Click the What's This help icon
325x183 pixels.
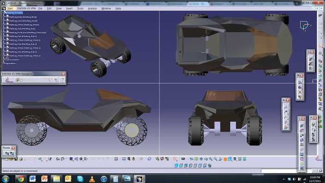pos(50,159)
